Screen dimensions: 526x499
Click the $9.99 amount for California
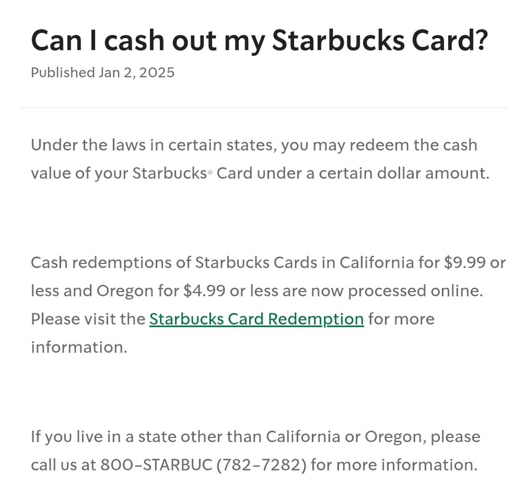464,262
